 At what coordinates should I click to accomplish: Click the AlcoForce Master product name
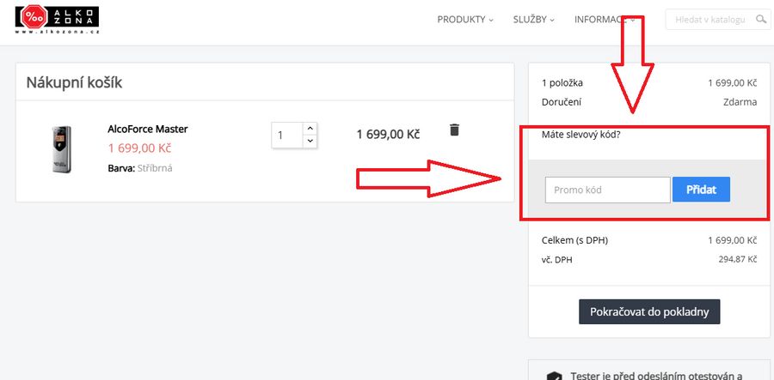pyautogui.click(x=147, y=129)
